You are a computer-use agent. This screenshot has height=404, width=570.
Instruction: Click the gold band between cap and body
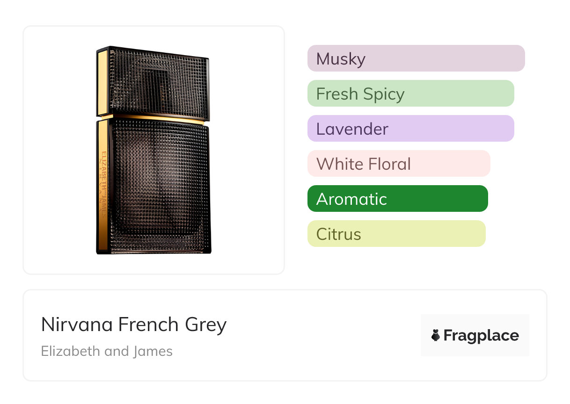pyautogui.click(x=154, y=118)
